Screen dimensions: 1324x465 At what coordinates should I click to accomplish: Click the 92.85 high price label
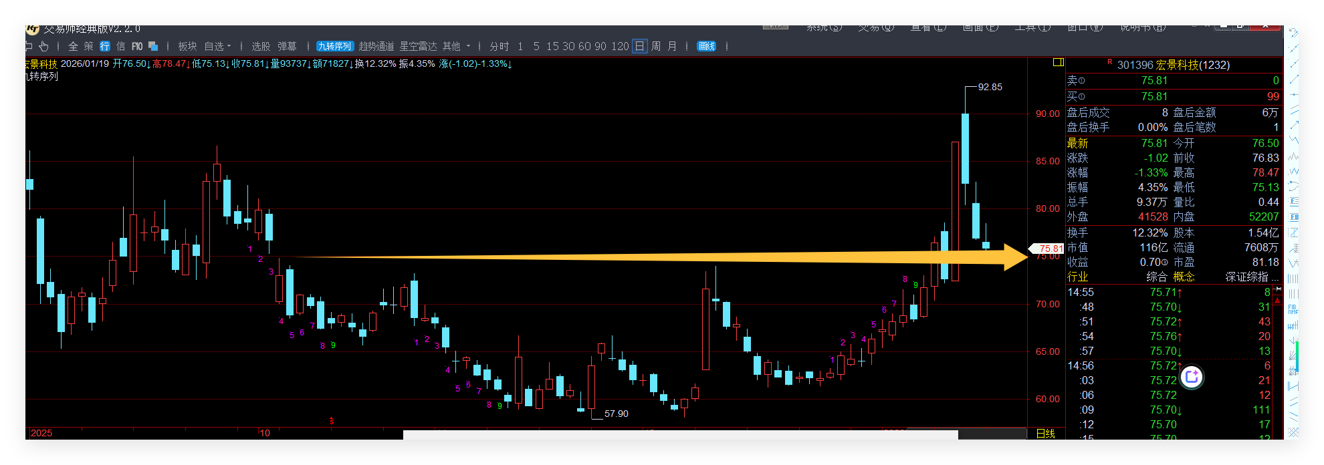[990, 87]
